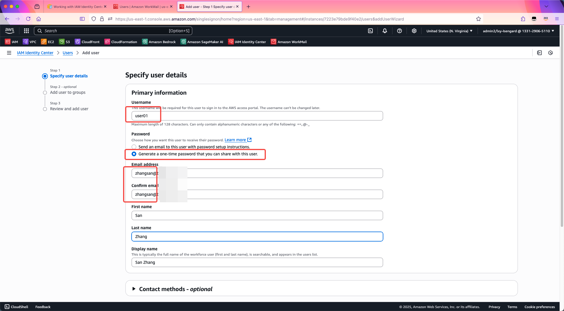The image size is (564, 311).
Task: Click the Display name input field
Action: (257, 262)
